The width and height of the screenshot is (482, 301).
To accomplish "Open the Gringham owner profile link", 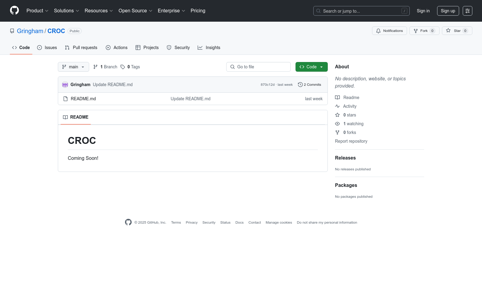I will click(30, 31).
